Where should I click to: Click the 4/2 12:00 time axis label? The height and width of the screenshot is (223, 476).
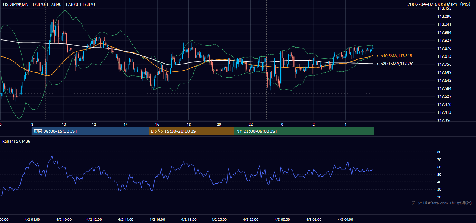point(95,220)
